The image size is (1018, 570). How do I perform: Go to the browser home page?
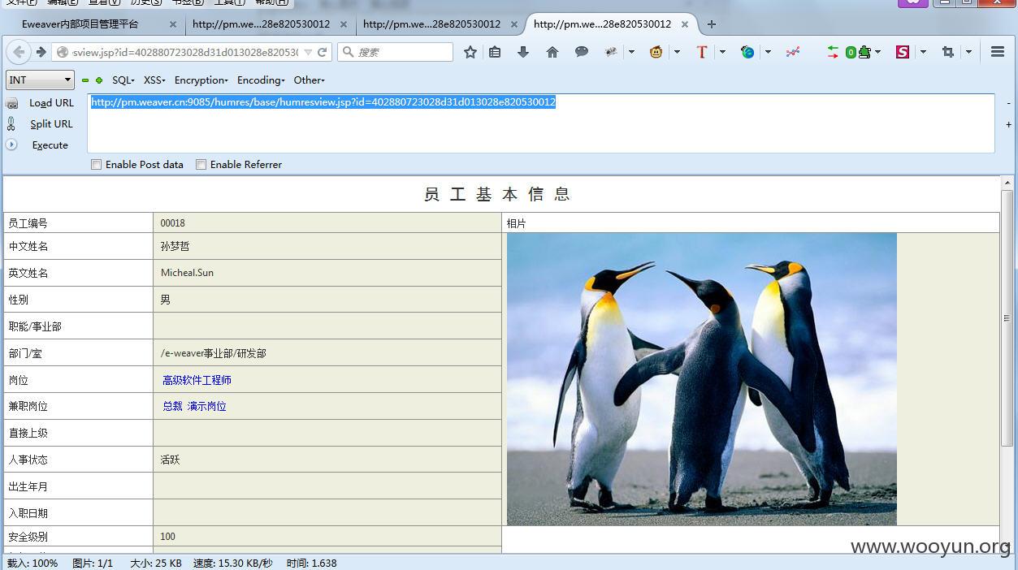click(552, 52)
